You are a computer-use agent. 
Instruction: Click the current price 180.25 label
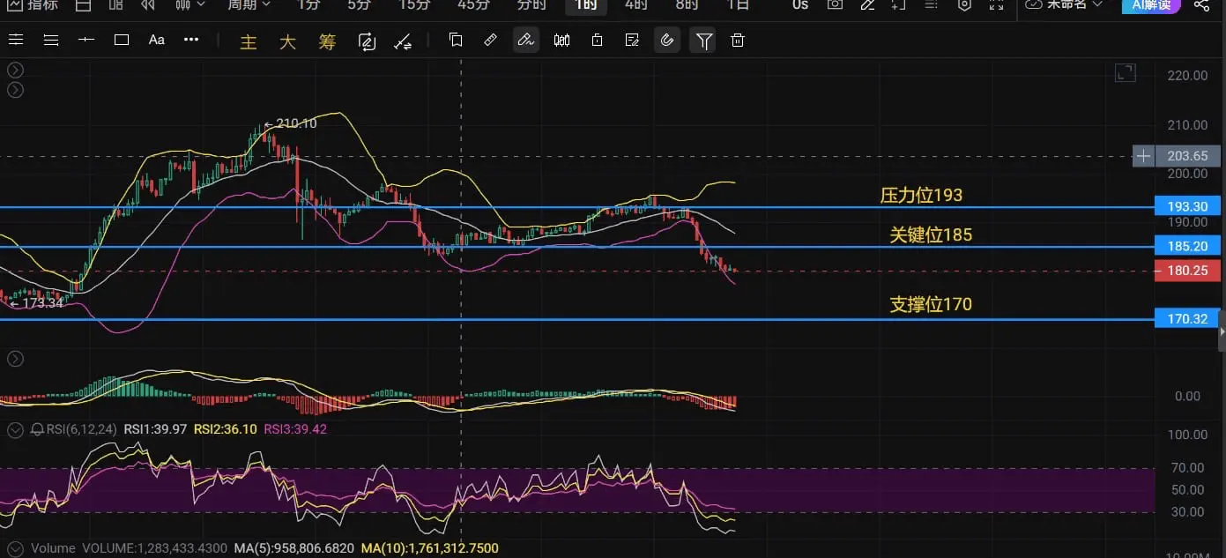point(1187,271)
